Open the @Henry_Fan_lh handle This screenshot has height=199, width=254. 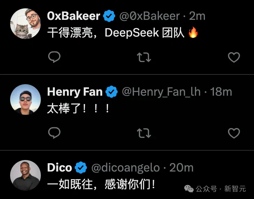pyautogui.click(x=161, y=92)
